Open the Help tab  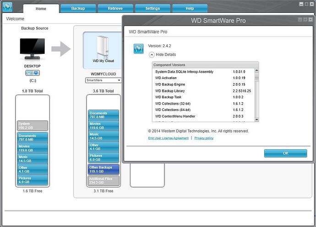point(190,8)
